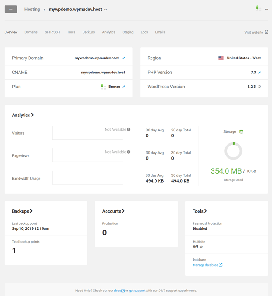
Task: Click the back arrow button
Action: pyautogui.click(x=11, y=9)
